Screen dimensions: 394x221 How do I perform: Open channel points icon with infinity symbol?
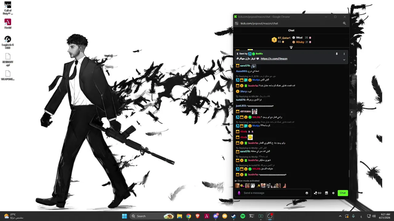[317, 193]
